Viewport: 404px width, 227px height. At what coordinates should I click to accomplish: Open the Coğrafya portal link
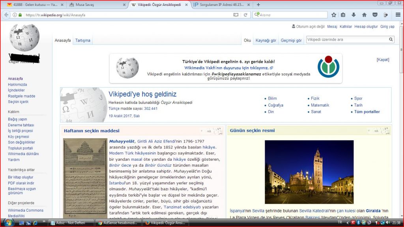click(x=275, y=105)
